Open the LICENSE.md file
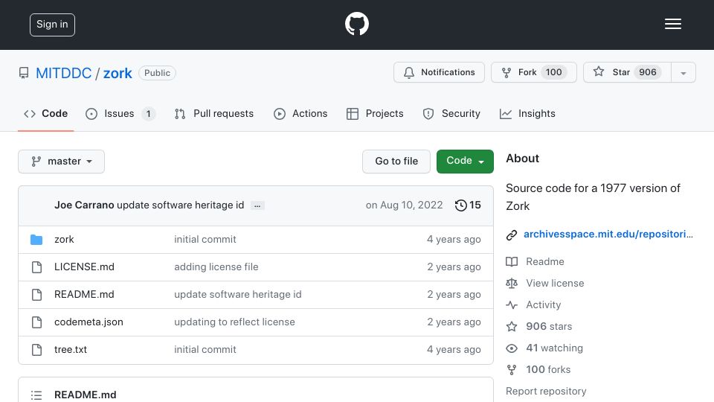The height and width of the screenshot is (402, 714). [x=84, y=267]
